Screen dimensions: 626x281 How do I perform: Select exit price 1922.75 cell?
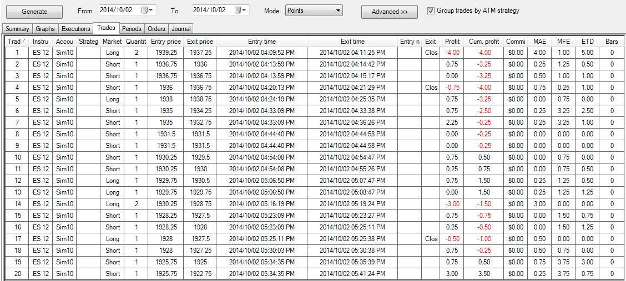[200, 274]
